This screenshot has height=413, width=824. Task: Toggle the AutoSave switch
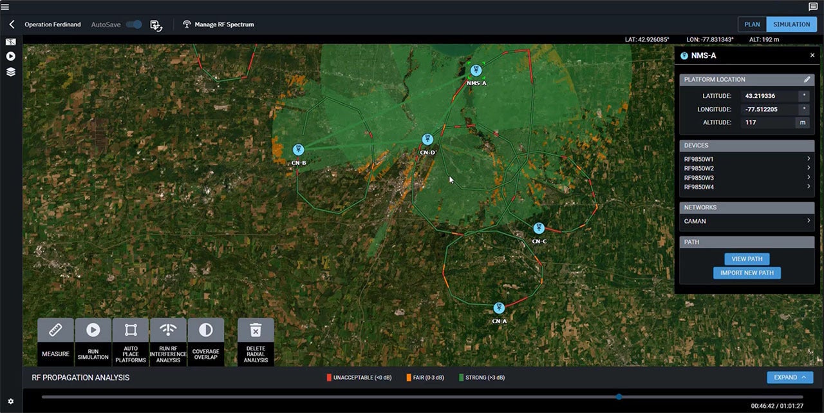point(134,24)
